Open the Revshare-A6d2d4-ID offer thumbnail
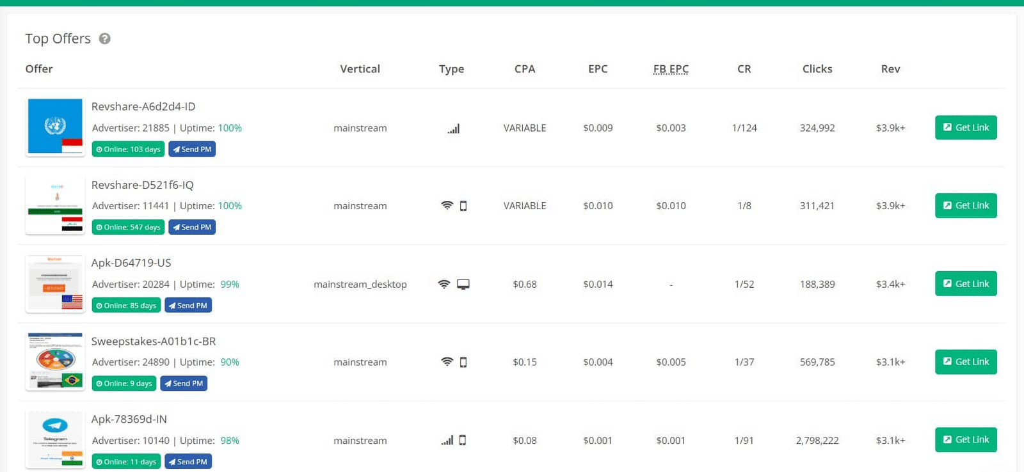Screen dimensions: 1024x472 [55, 127]
